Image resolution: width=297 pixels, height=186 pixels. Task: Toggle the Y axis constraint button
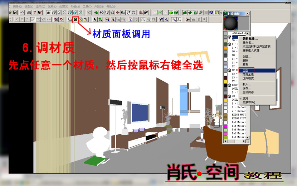(22, 20)
